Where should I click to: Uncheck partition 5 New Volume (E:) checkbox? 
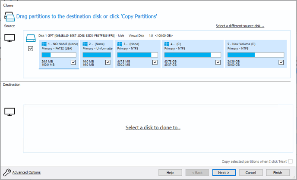(281, 62)
